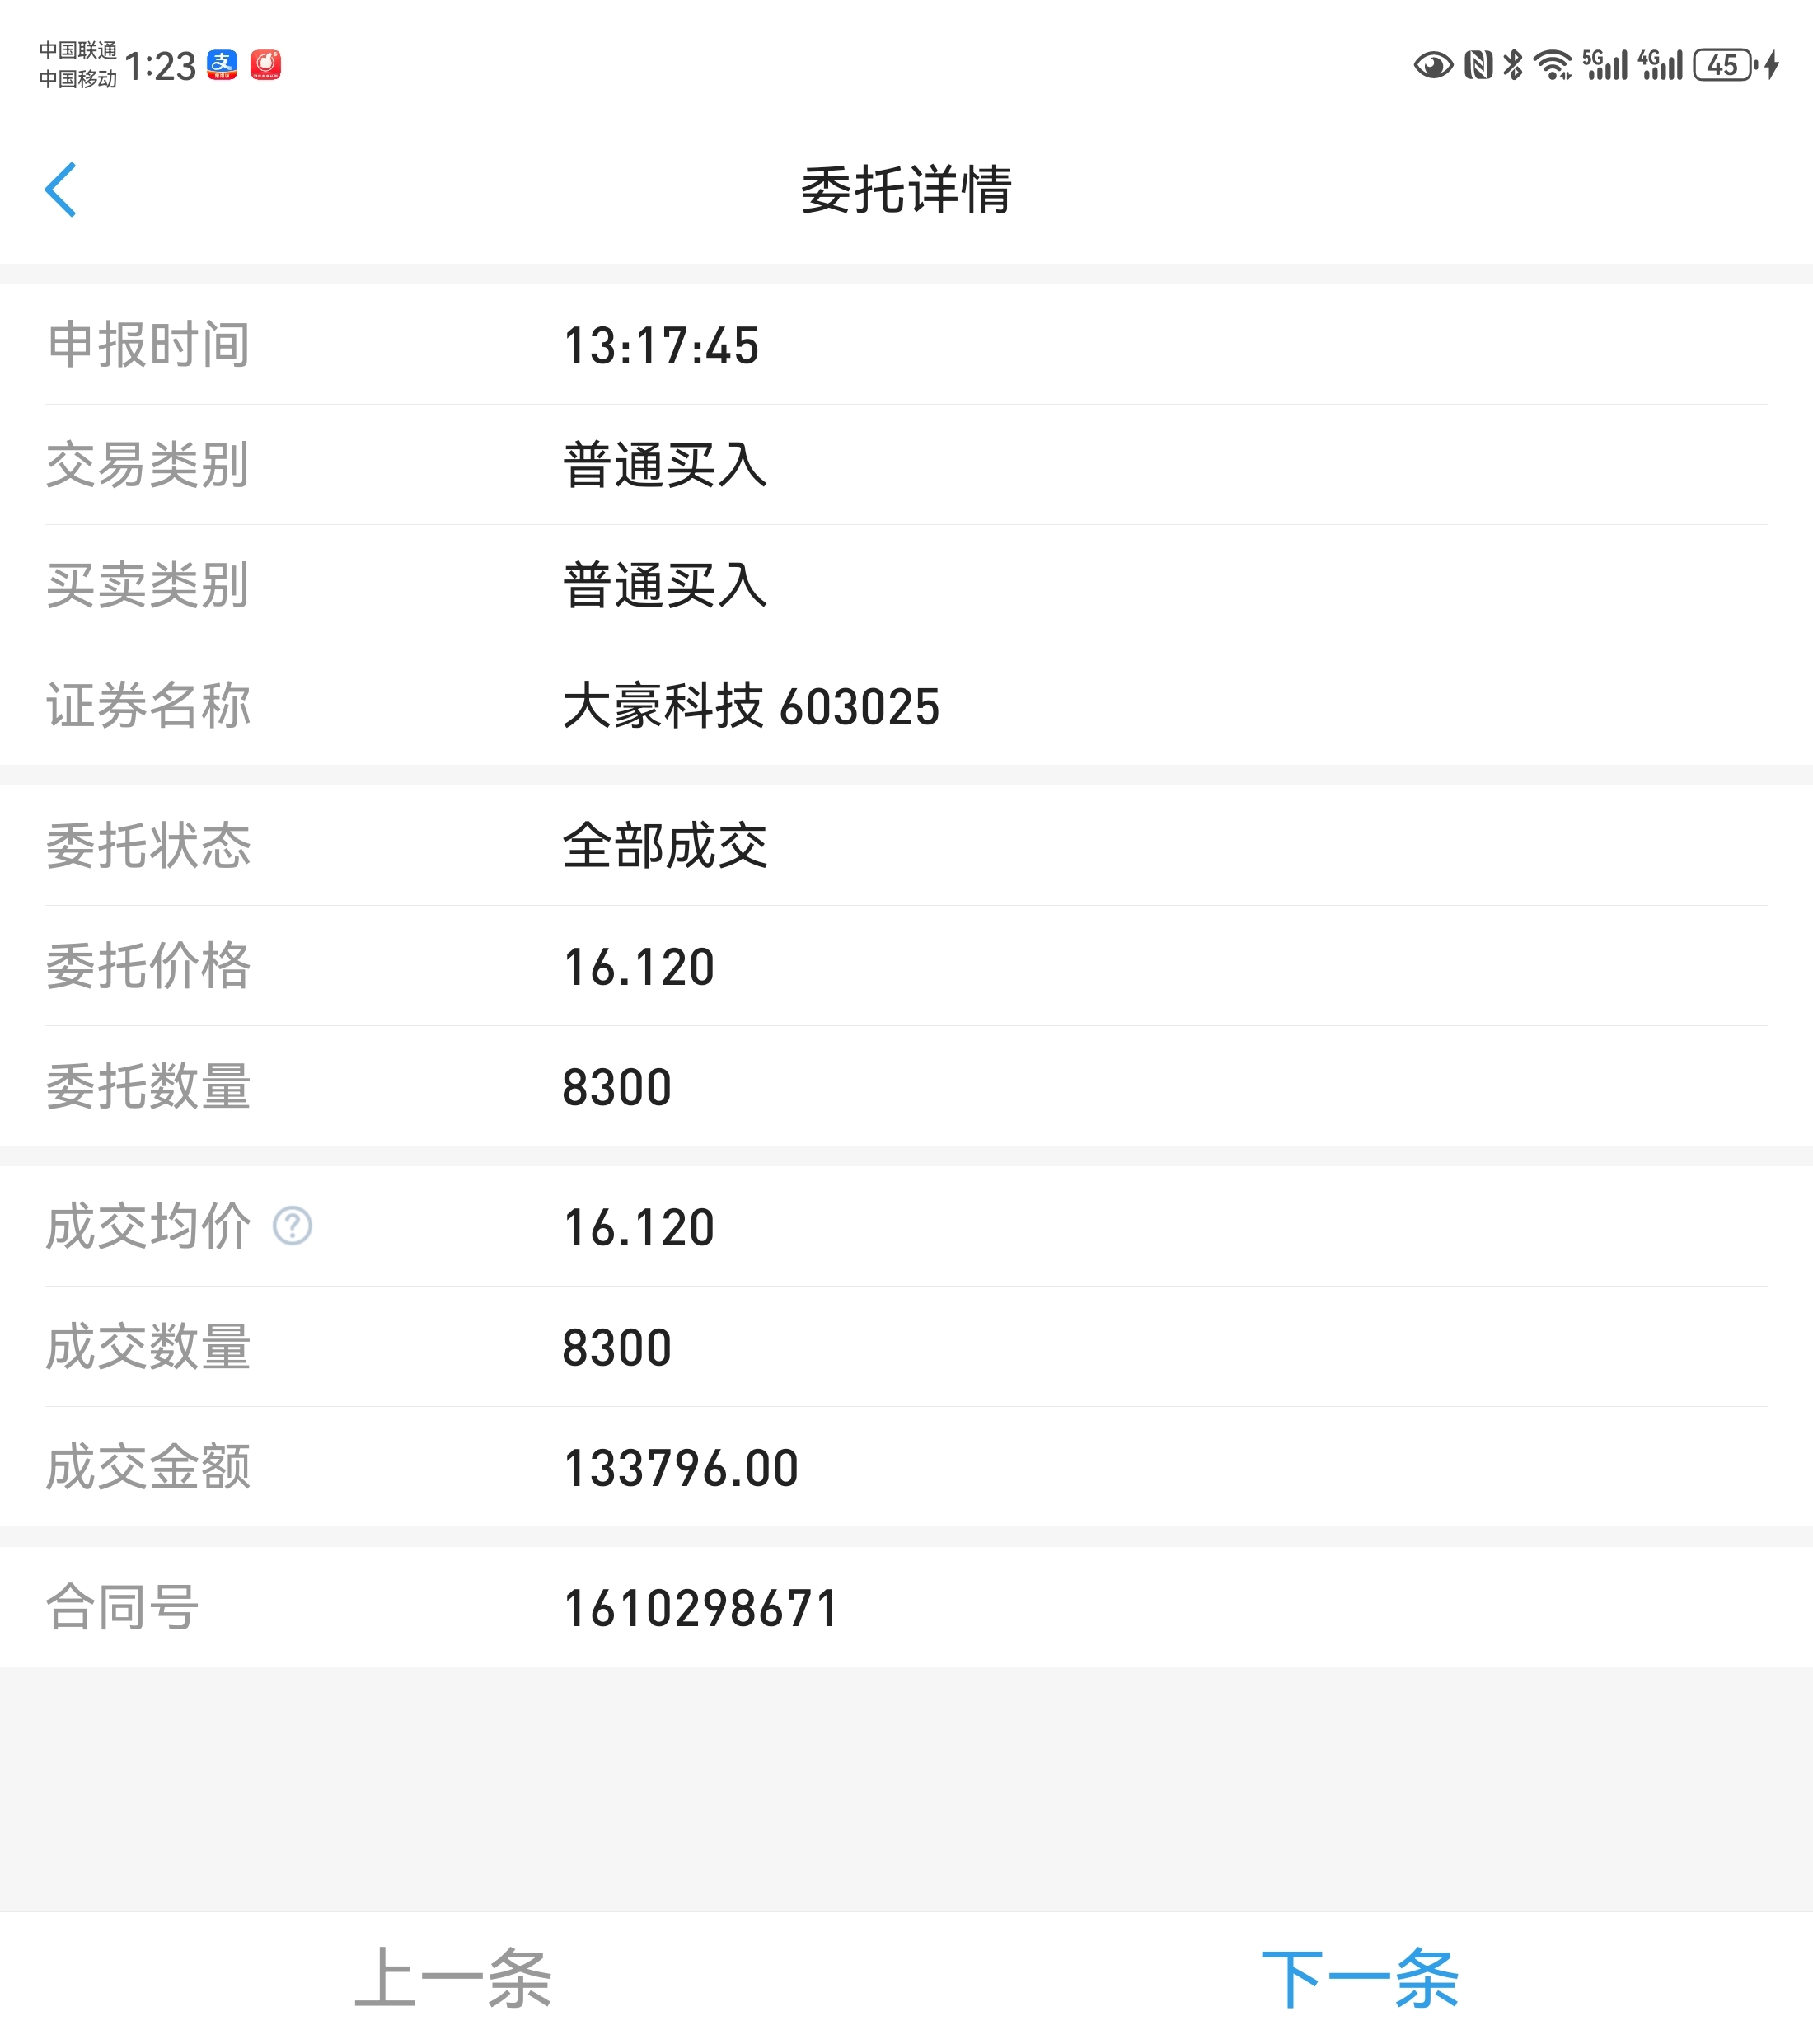Tap the battery level indicator
The image size is (1813, 2044).
[x=1723, y=66]
